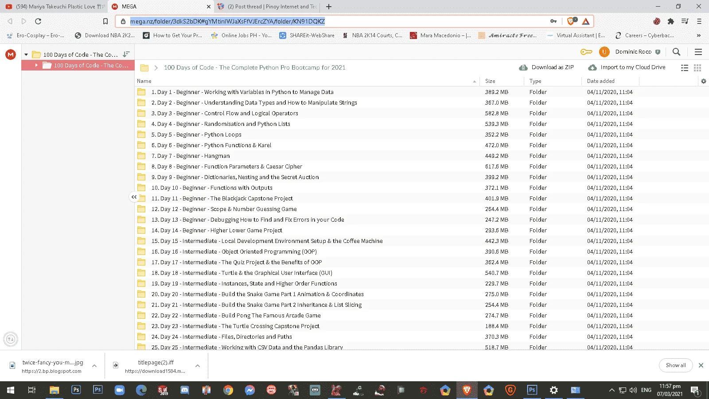Screen dimensions: 709x399
Task: Close the downloads bar
Action: tap(701, 365)
